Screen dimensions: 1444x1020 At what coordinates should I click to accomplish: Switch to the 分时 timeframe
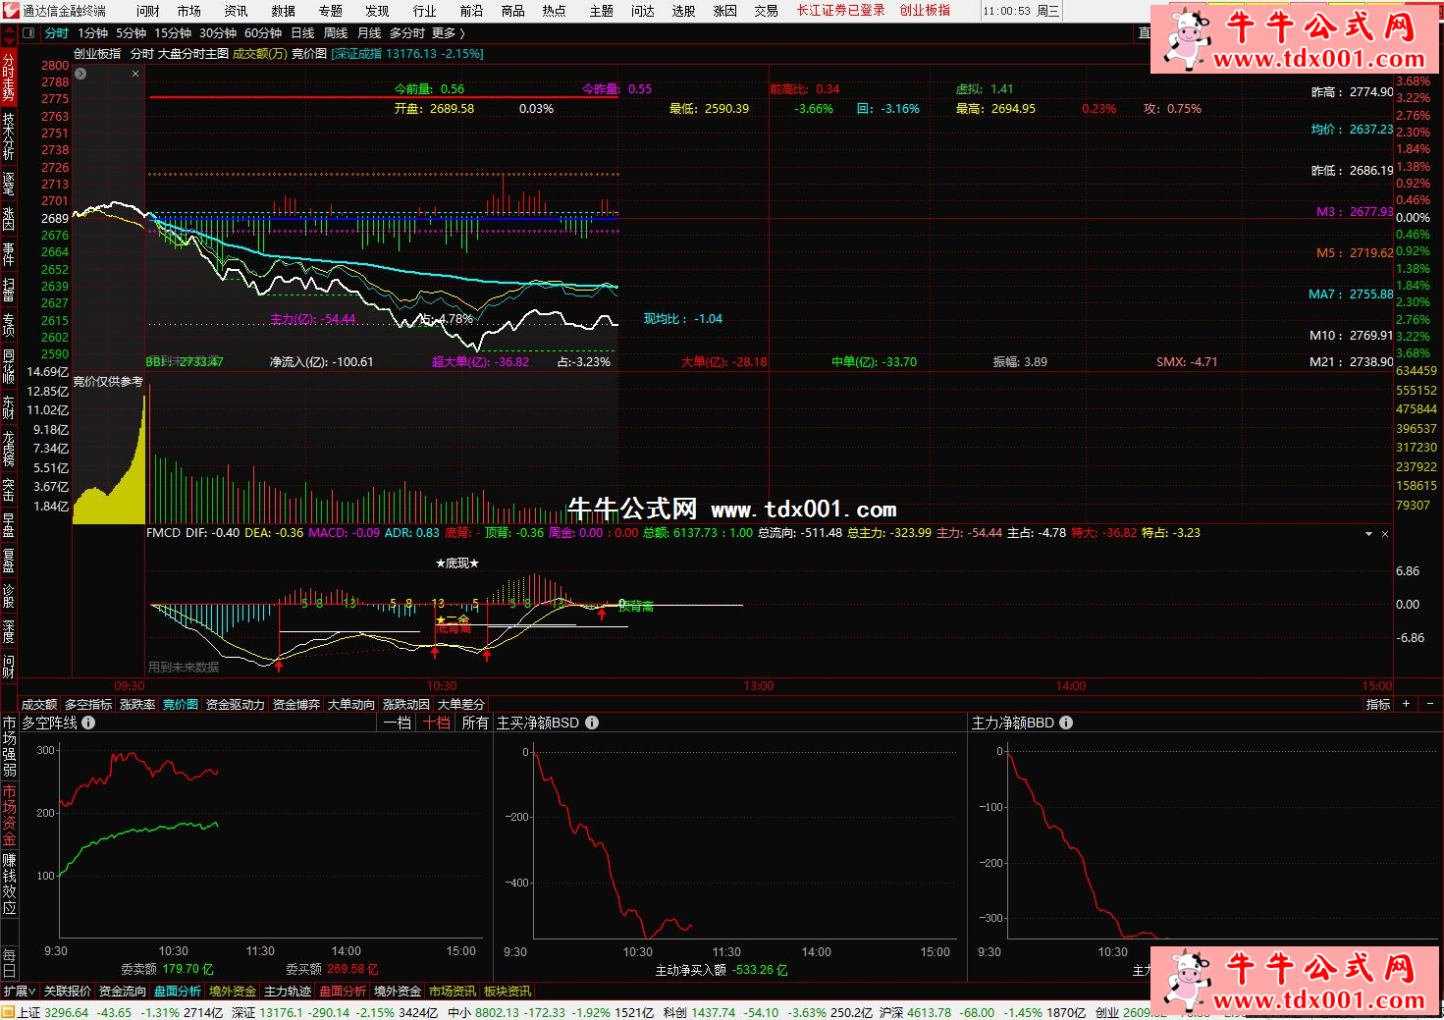57,33
